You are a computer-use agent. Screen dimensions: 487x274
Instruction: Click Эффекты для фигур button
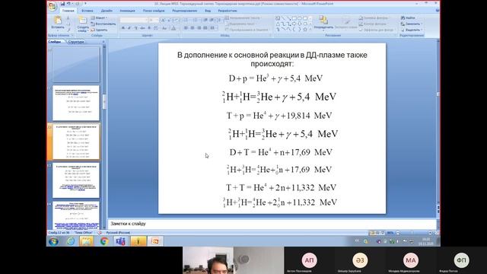point(377,30)
